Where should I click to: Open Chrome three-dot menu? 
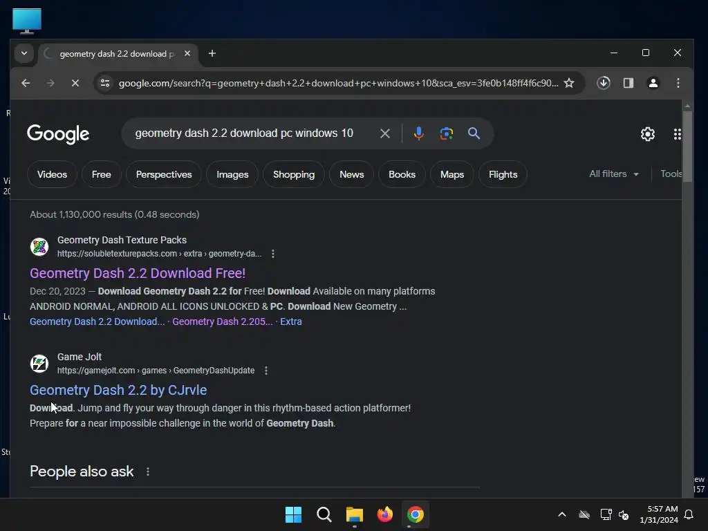[x=678, y=83]
